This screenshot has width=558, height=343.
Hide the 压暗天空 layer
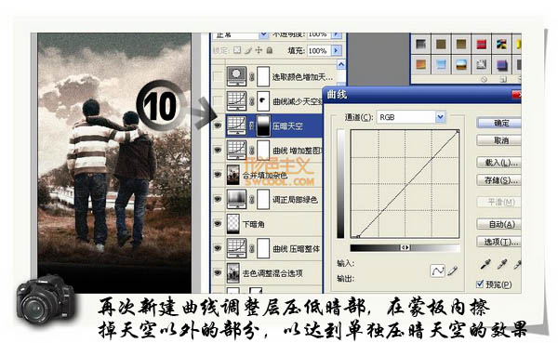(218, 125)
